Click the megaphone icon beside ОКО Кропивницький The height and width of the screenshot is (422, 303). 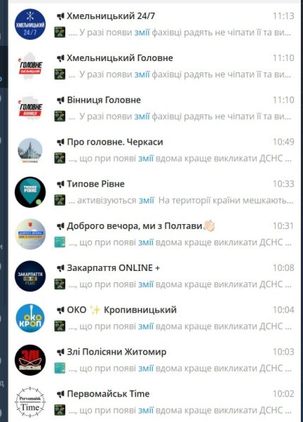coord(61,310)
